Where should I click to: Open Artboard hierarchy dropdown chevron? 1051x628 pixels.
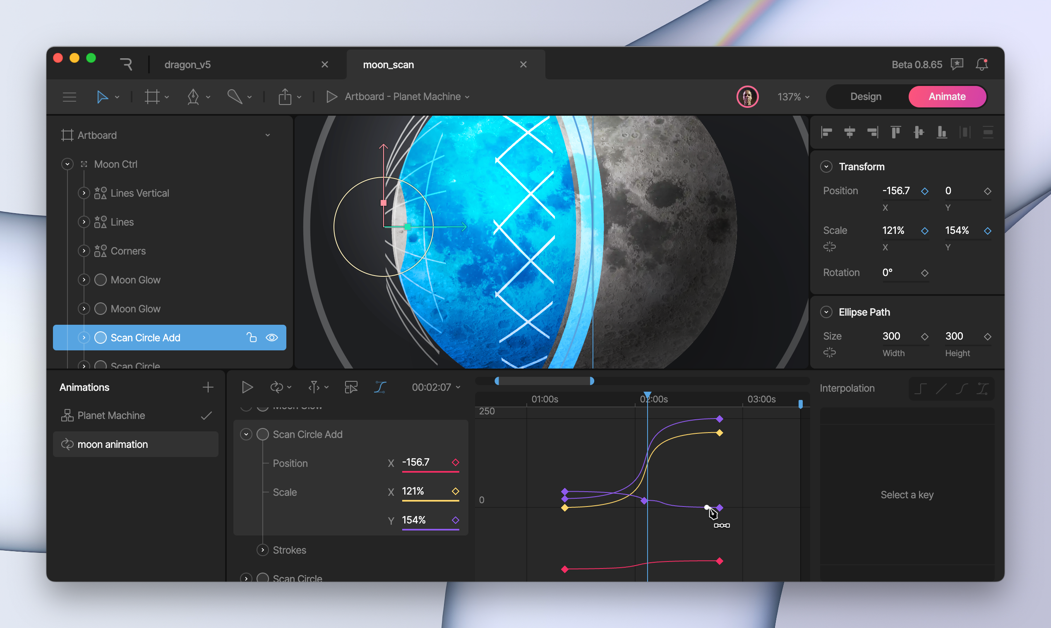coord(267,135)
